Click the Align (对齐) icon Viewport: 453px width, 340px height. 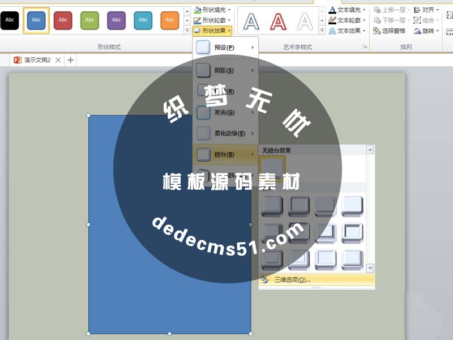tap(418, 9)
